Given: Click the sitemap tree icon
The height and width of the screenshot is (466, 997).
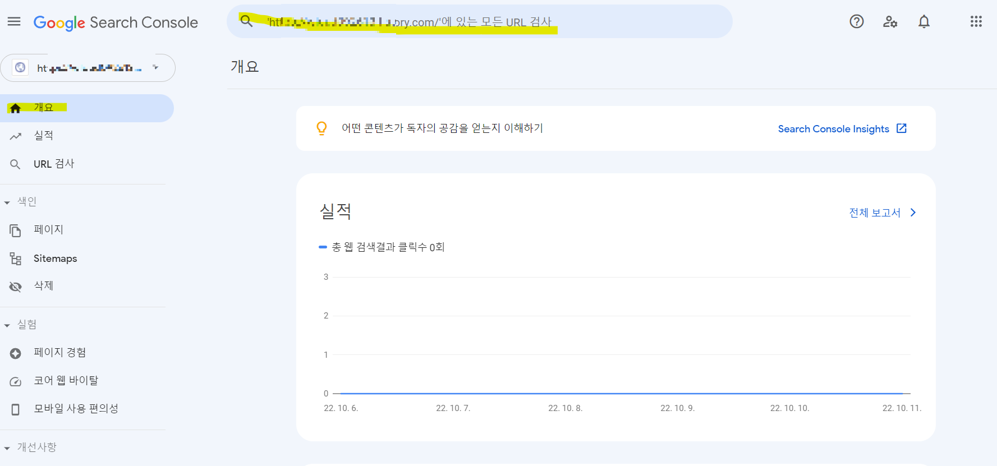Looking at the screenshot, I should [x=16, y=259].
